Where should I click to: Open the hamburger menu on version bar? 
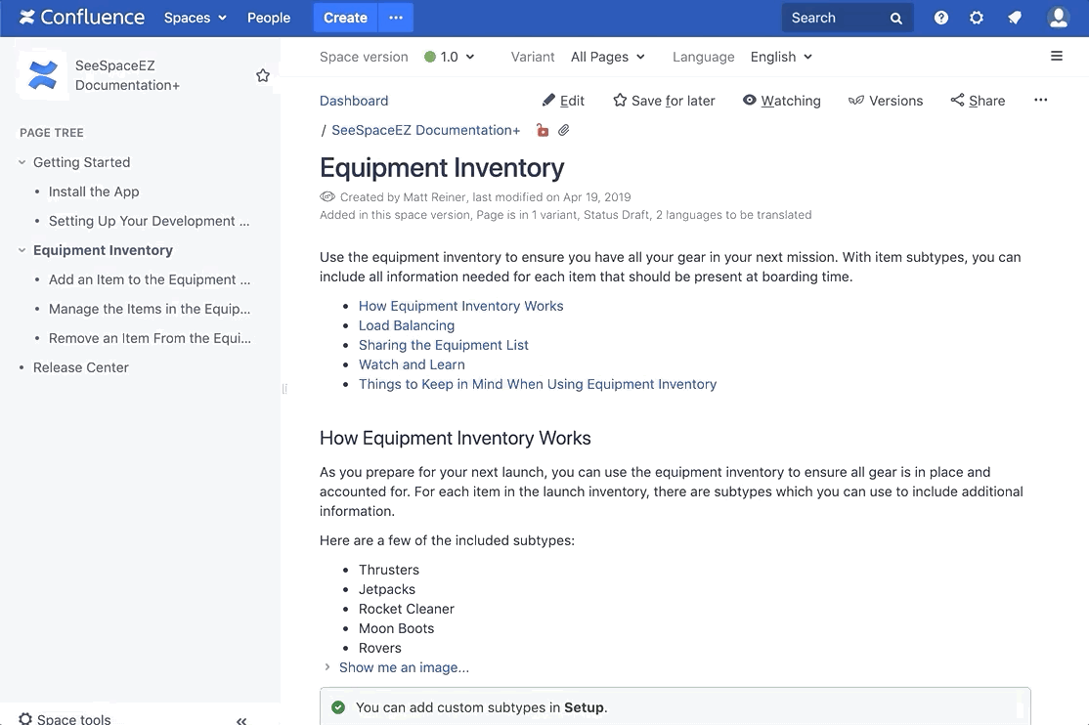click(x=1057, y=57)
